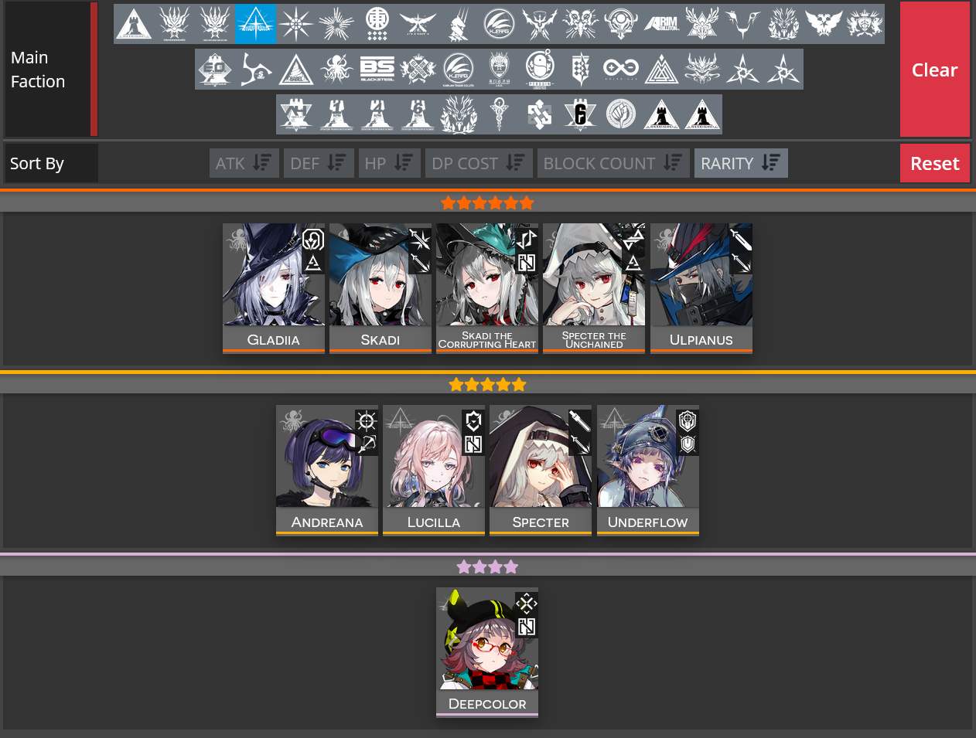Open the Gladiia operator card

point(274,288)
